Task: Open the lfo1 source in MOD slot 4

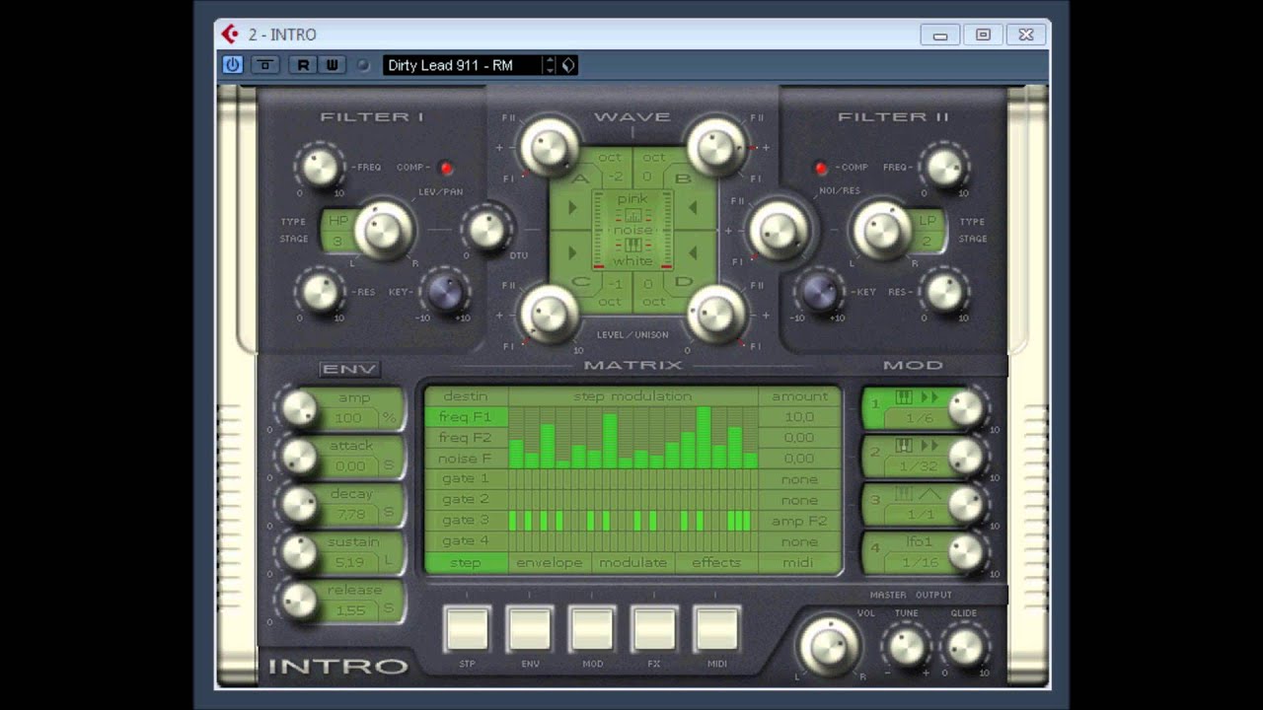Action: pyautogui.click(x=919, y=541)
